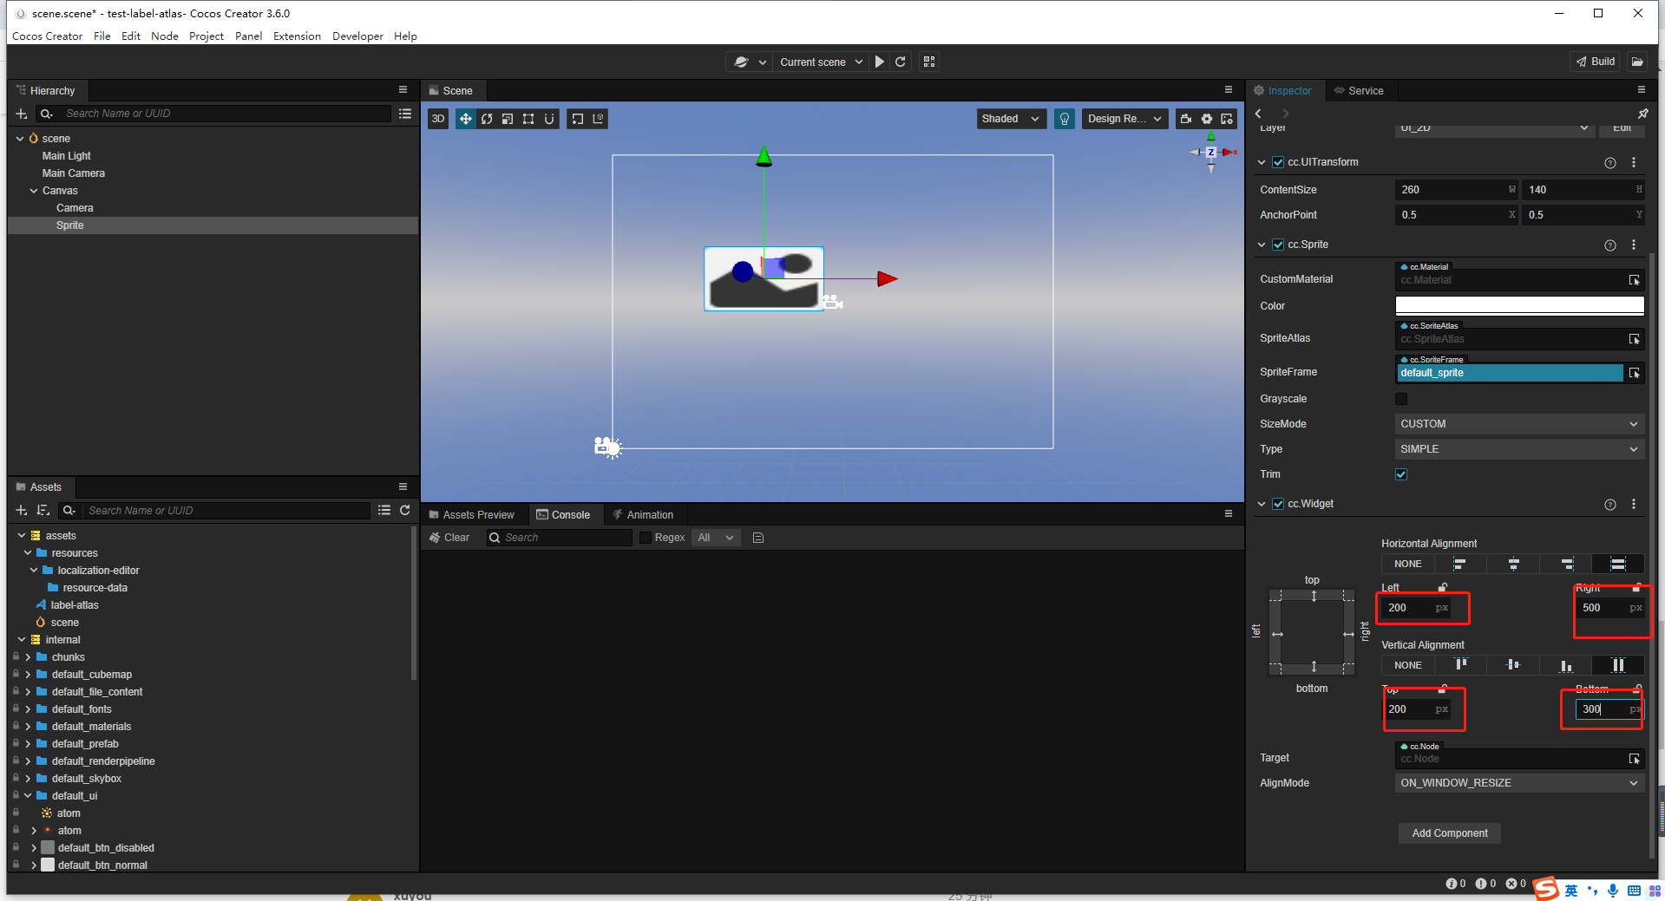Click the add asset plus icon
This screenshot has height=901, width=1665.
[22, 511]
